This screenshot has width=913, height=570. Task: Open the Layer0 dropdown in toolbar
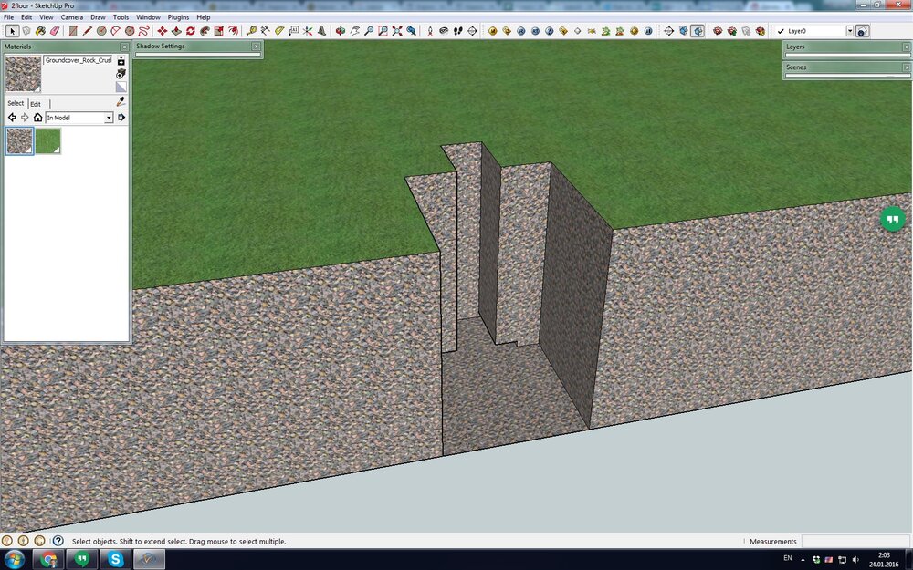pyautogui.click(x=849, y=31)
